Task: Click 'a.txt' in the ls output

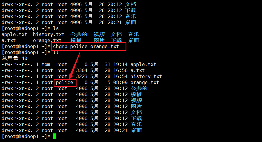Action: (9, 41)
